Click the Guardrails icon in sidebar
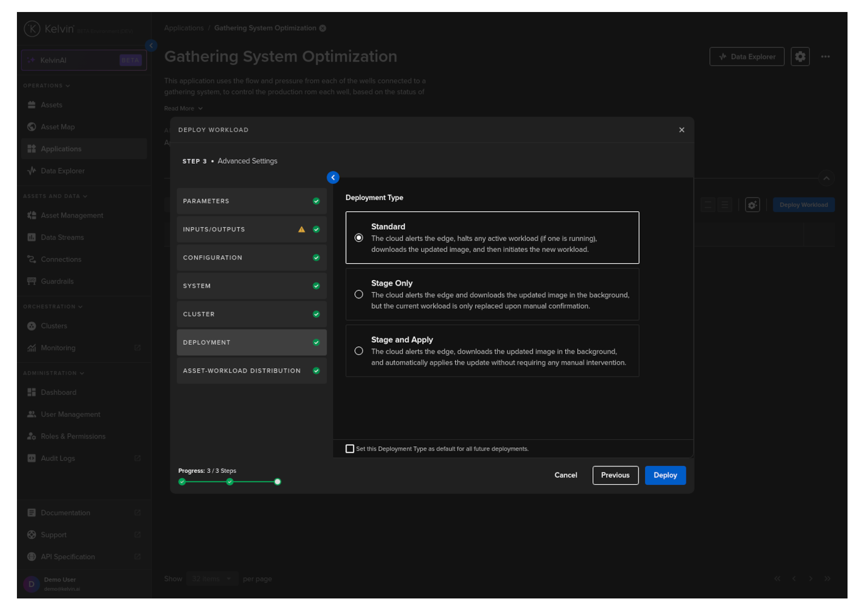Screen dimensions: 865x611 coord(32,281)
